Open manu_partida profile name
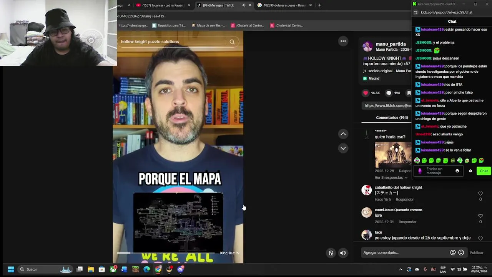This screenshot has height=277, width=492. 391,44
